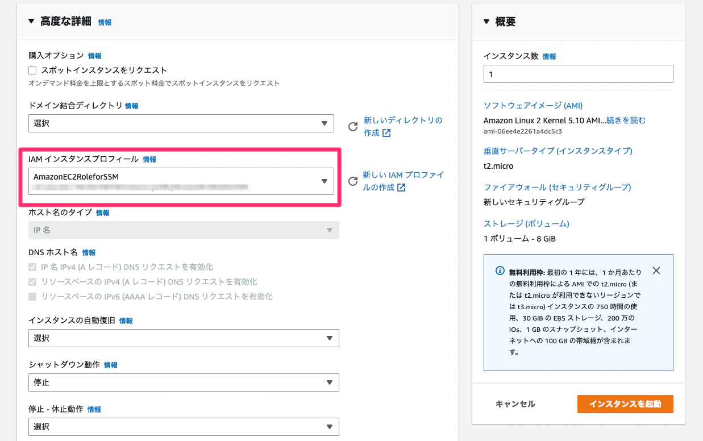Open 情報 link beside ドメイン結合ディレクトリ
Viewport: 703px width, 441px height.
[x=132, y=106]
